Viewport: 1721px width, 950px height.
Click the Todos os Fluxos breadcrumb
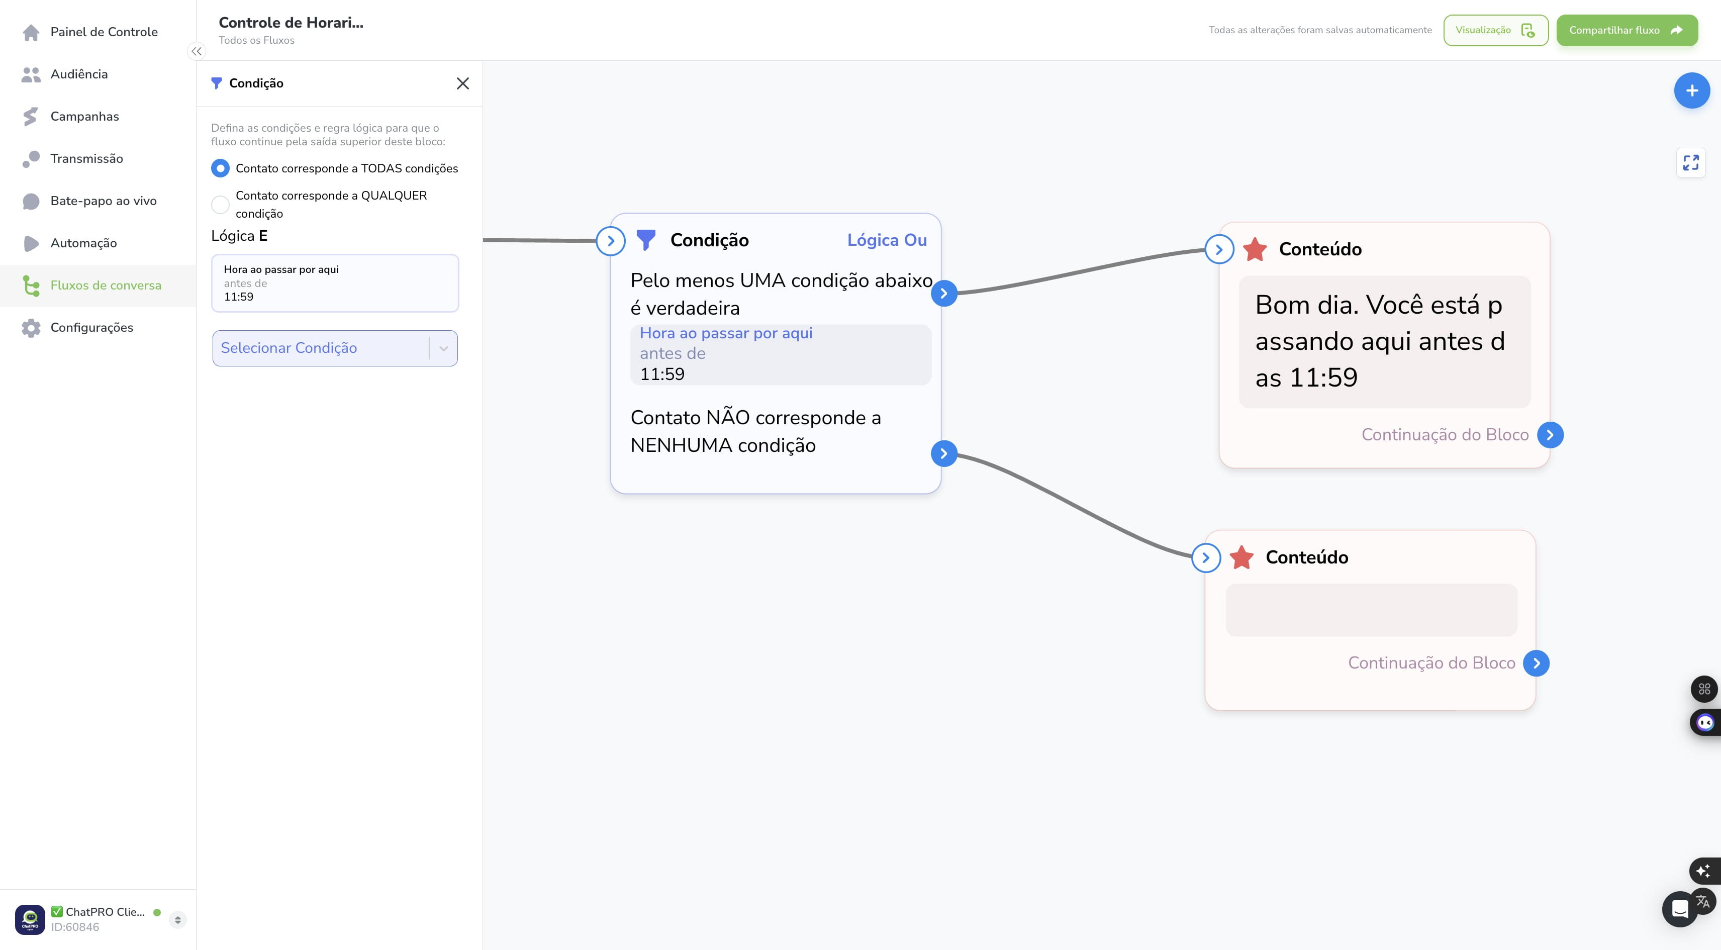coord(256,40)
